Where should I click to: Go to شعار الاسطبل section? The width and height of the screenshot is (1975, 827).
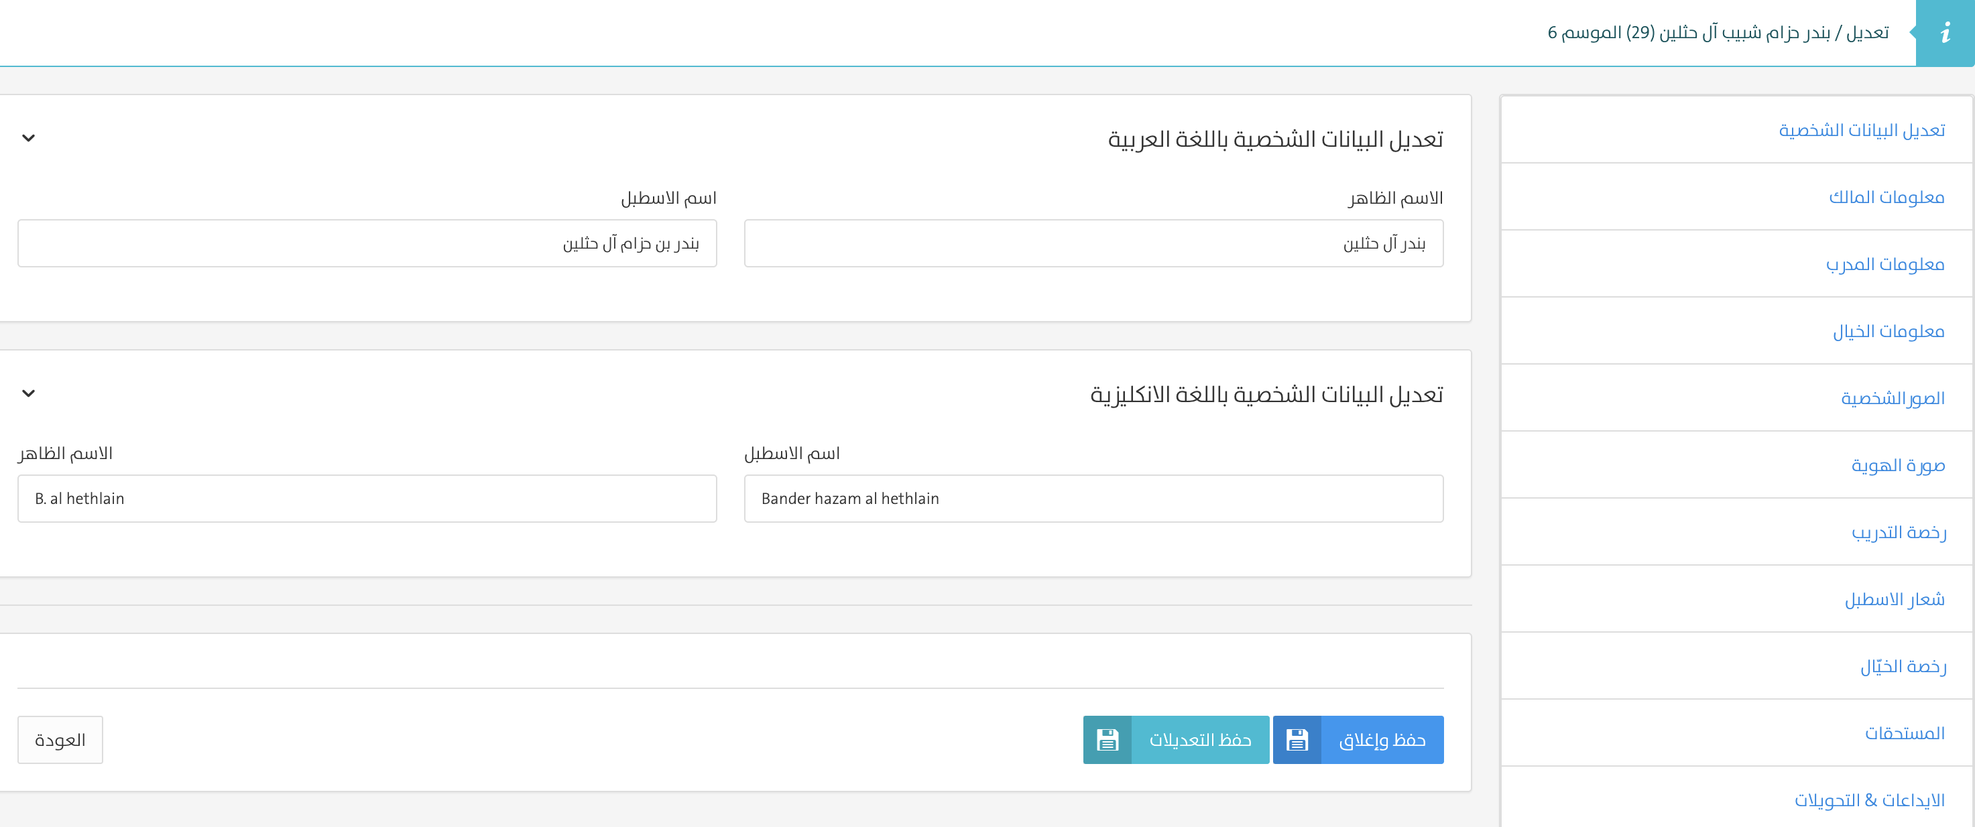point(1894,599)
